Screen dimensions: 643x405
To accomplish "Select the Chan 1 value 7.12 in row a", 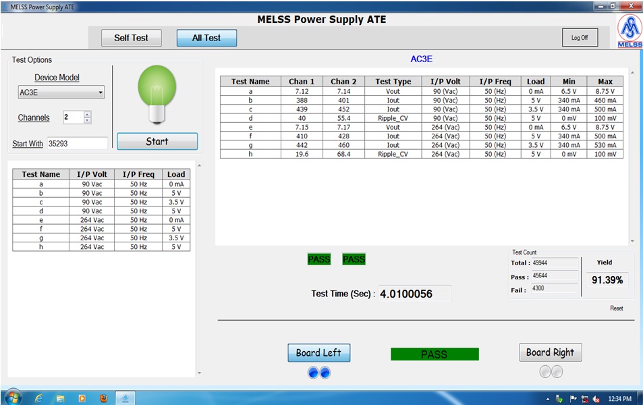I will (x=302, y=91).
